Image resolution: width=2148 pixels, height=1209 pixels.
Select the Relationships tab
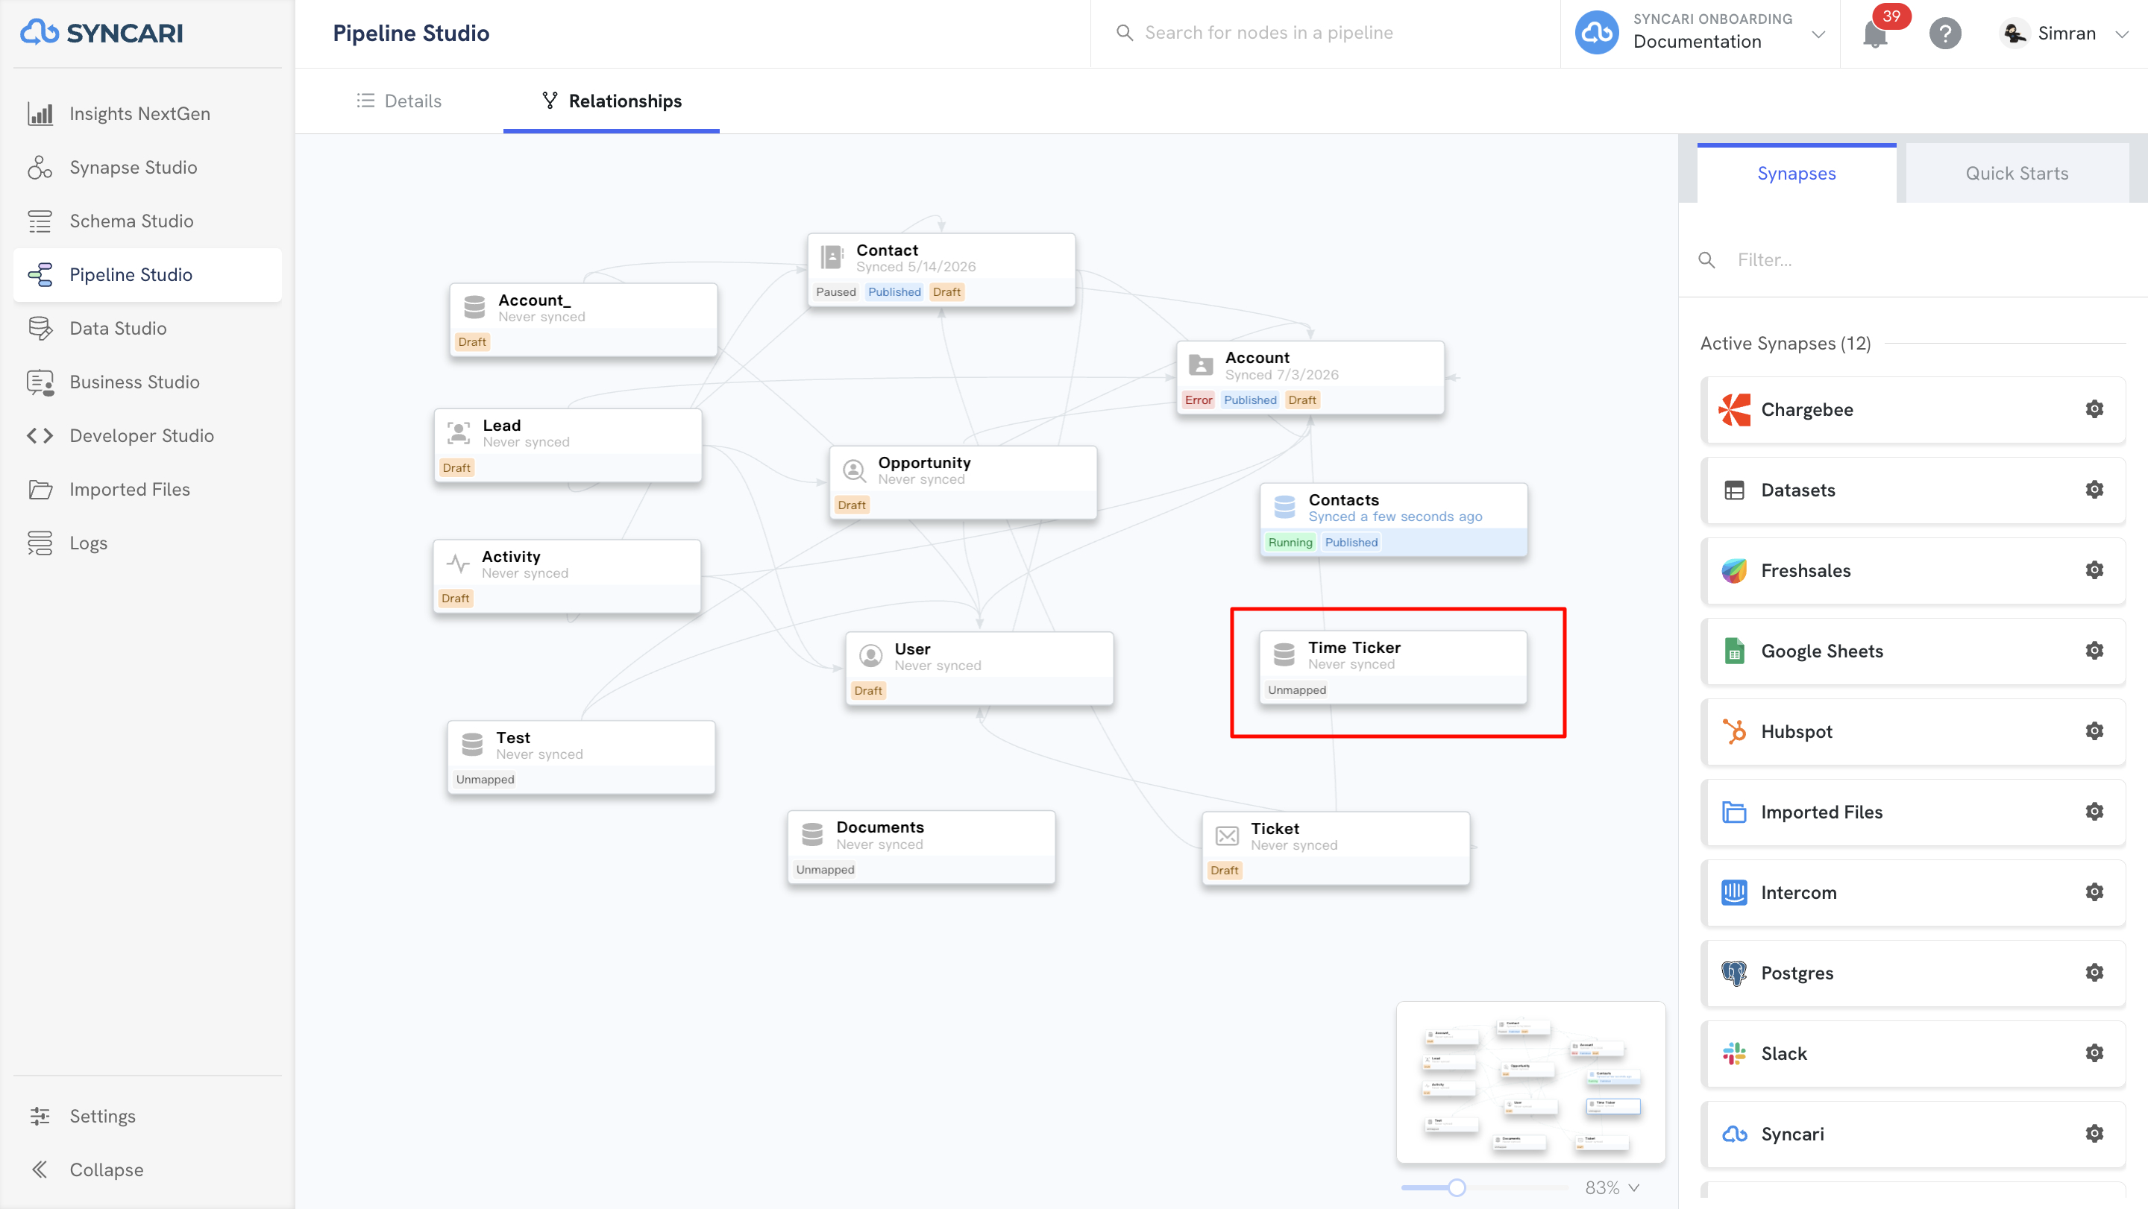612,101
